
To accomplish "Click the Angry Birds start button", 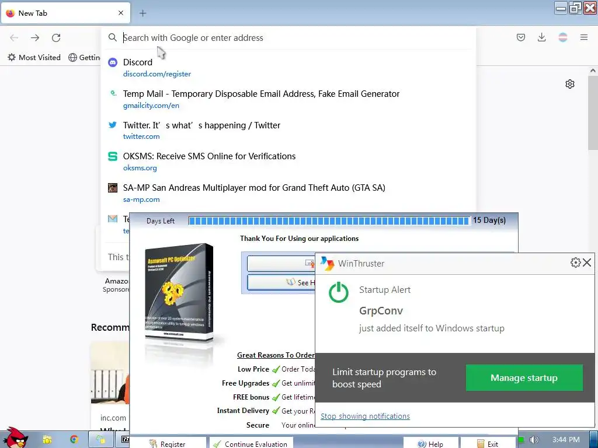I will (x=15, y=437).
